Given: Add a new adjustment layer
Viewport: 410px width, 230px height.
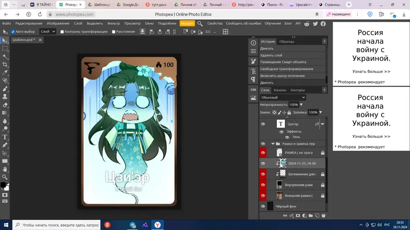Looking at the screenshot, I should [304, 216].
